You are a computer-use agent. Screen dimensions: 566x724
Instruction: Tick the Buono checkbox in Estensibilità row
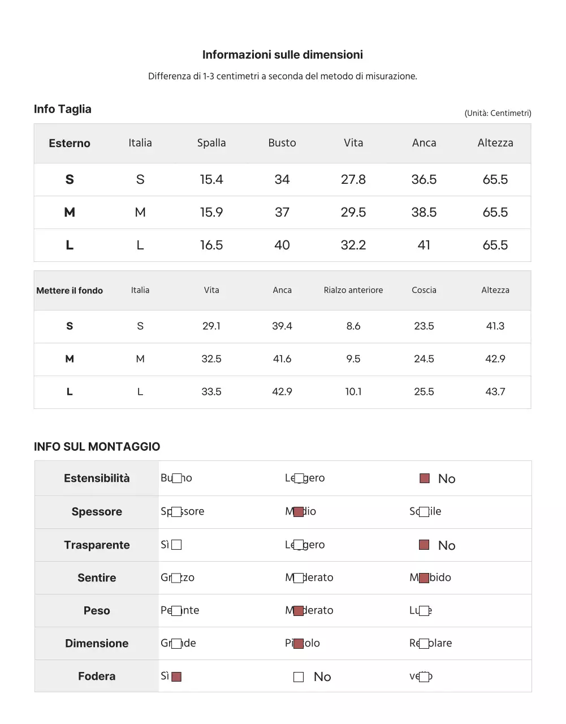[x=177, y=479]
